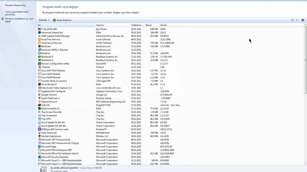The width and height of the screenshot is (307, 172).
Task: Click the KMPlayer 64X icon
Action: 39,129
